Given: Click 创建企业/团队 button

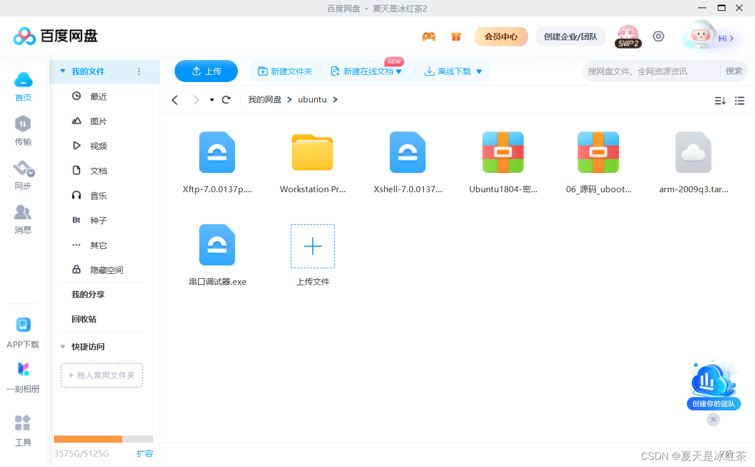Looking at the screenshot, I should pyautogui.click(x=571, y=36).
